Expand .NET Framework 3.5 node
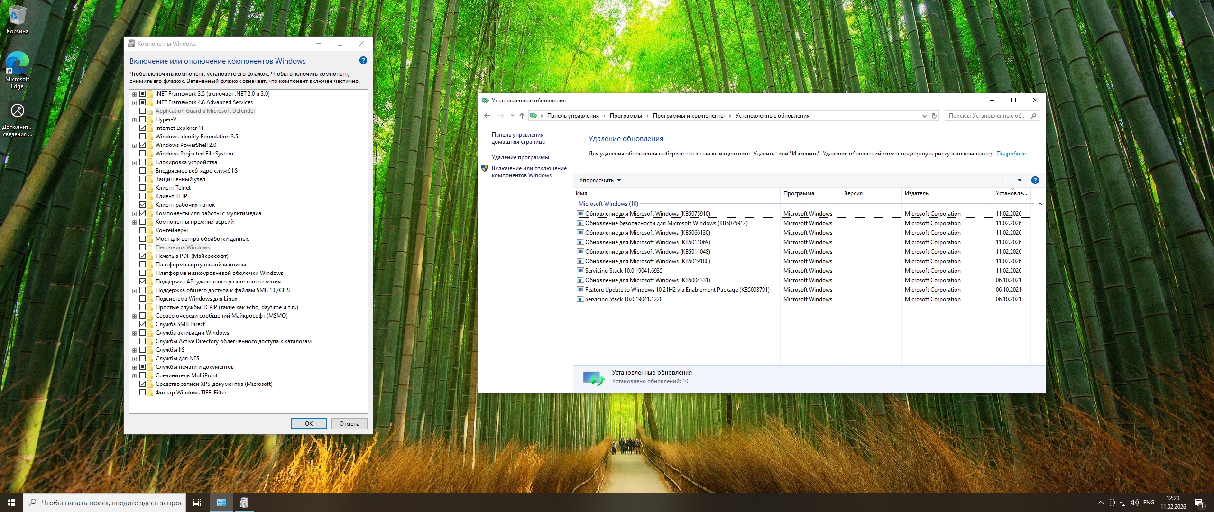The height and width of the screenshot is (512, 1214). [x=135, y=94]
